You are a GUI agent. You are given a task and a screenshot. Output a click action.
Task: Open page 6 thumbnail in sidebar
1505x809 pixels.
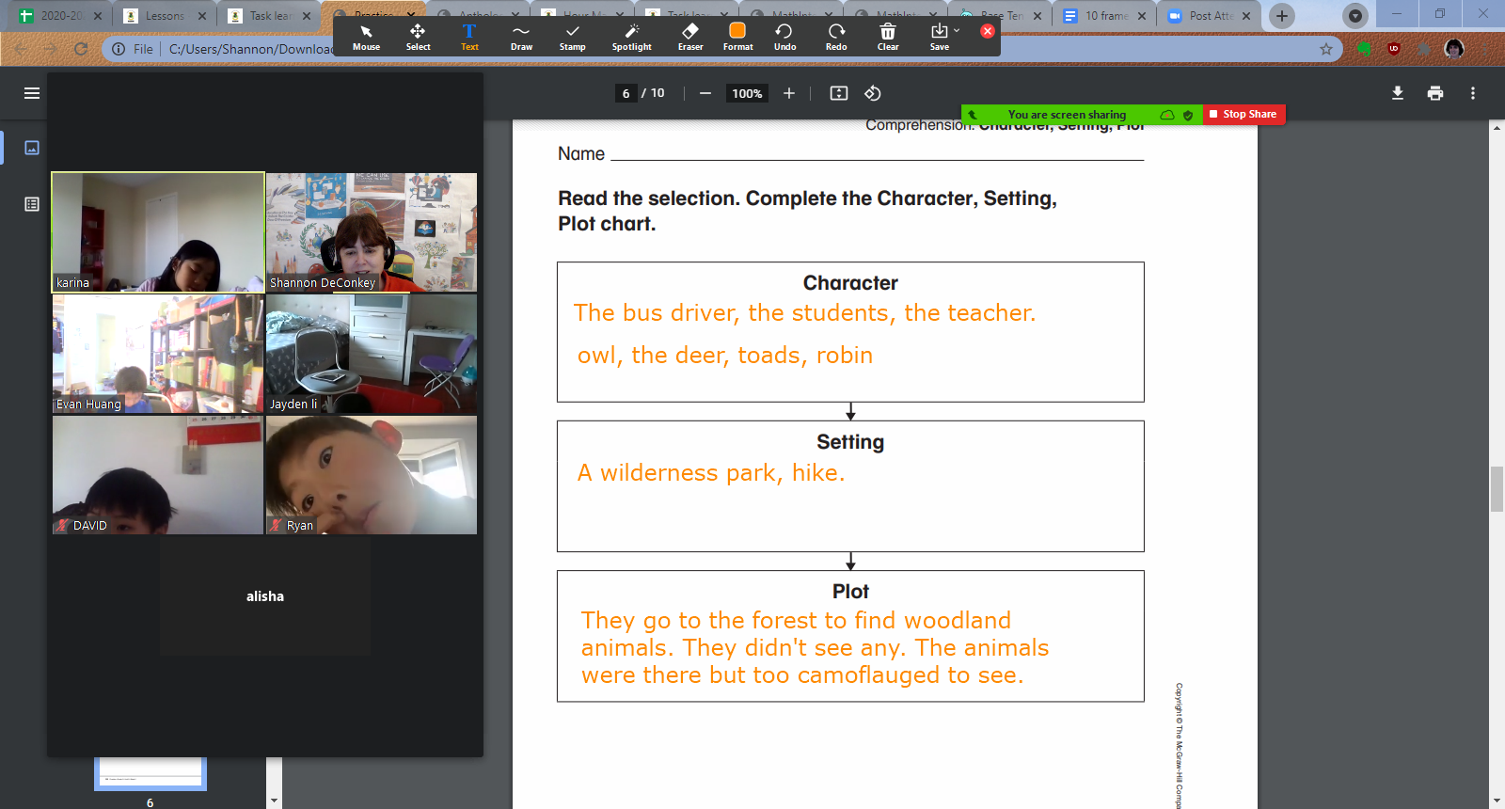pos(150,773)
